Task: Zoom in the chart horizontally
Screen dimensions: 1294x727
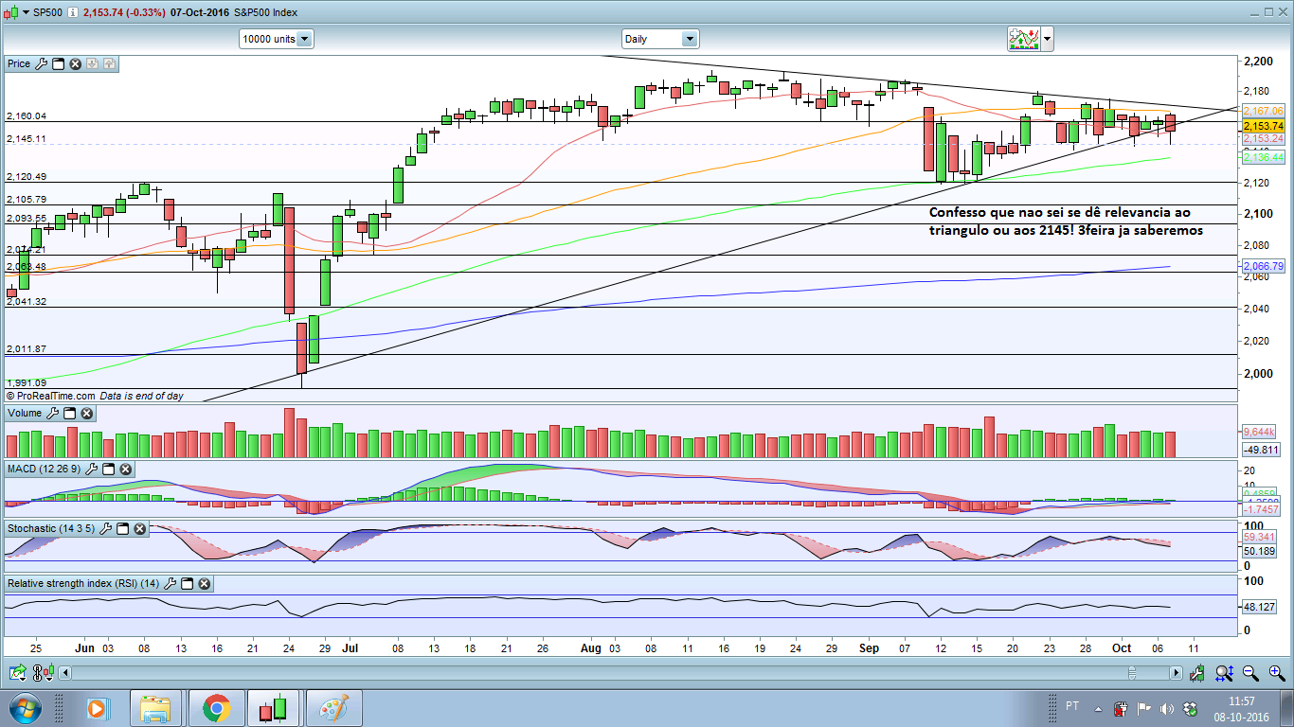Action: click(x=1276, y=673)
